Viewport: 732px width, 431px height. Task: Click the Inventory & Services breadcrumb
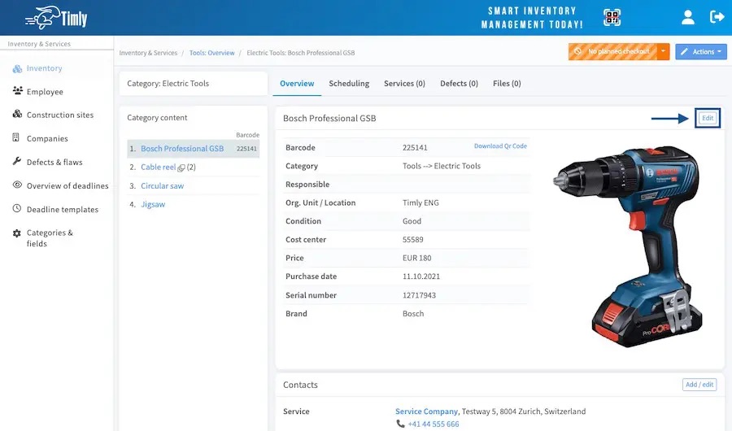(x=148, y=53)
